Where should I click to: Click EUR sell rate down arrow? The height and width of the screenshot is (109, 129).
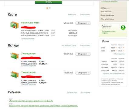click(x=124, y=48)
